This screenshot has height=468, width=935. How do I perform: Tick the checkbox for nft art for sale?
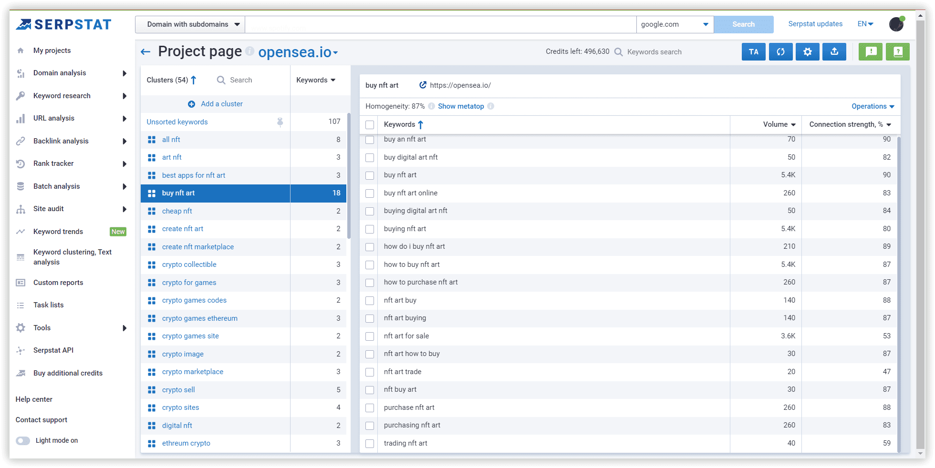point(370,336)
